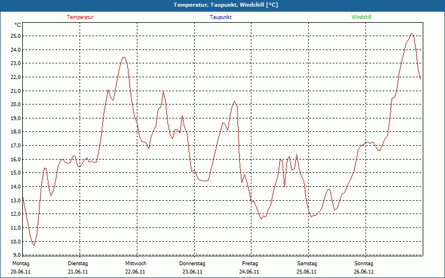Click the Sonntag day label
The width and height of the screenshot is (445, 278).
364,264
